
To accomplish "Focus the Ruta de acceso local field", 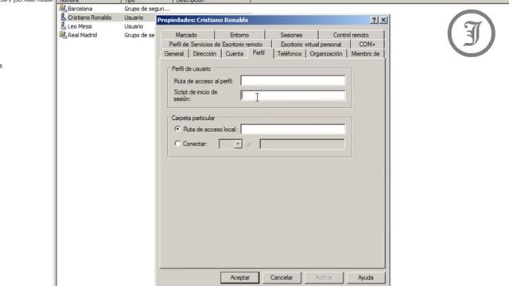I will 293,129.
